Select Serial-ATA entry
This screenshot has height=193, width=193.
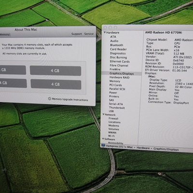pyautogui.click(x=116, y=104)
